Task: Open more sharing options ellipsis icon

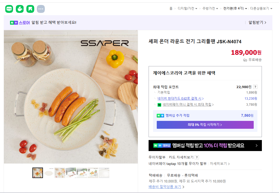Action: point(41,9)
